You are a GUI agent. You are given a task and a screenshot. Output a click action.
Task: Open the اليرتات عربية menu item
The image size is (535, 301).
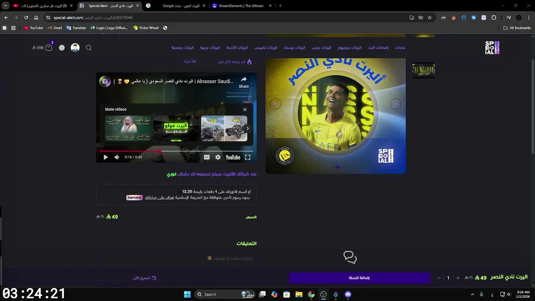pos(210,48)
